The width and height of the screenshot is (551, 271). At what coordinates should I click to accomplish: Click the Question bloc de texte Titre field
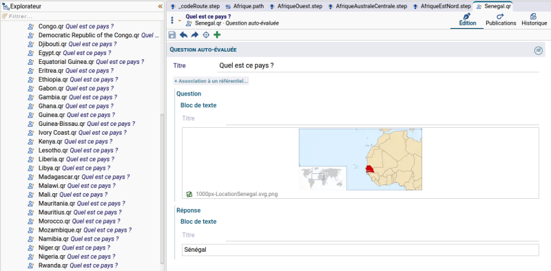tap(382, 118)
